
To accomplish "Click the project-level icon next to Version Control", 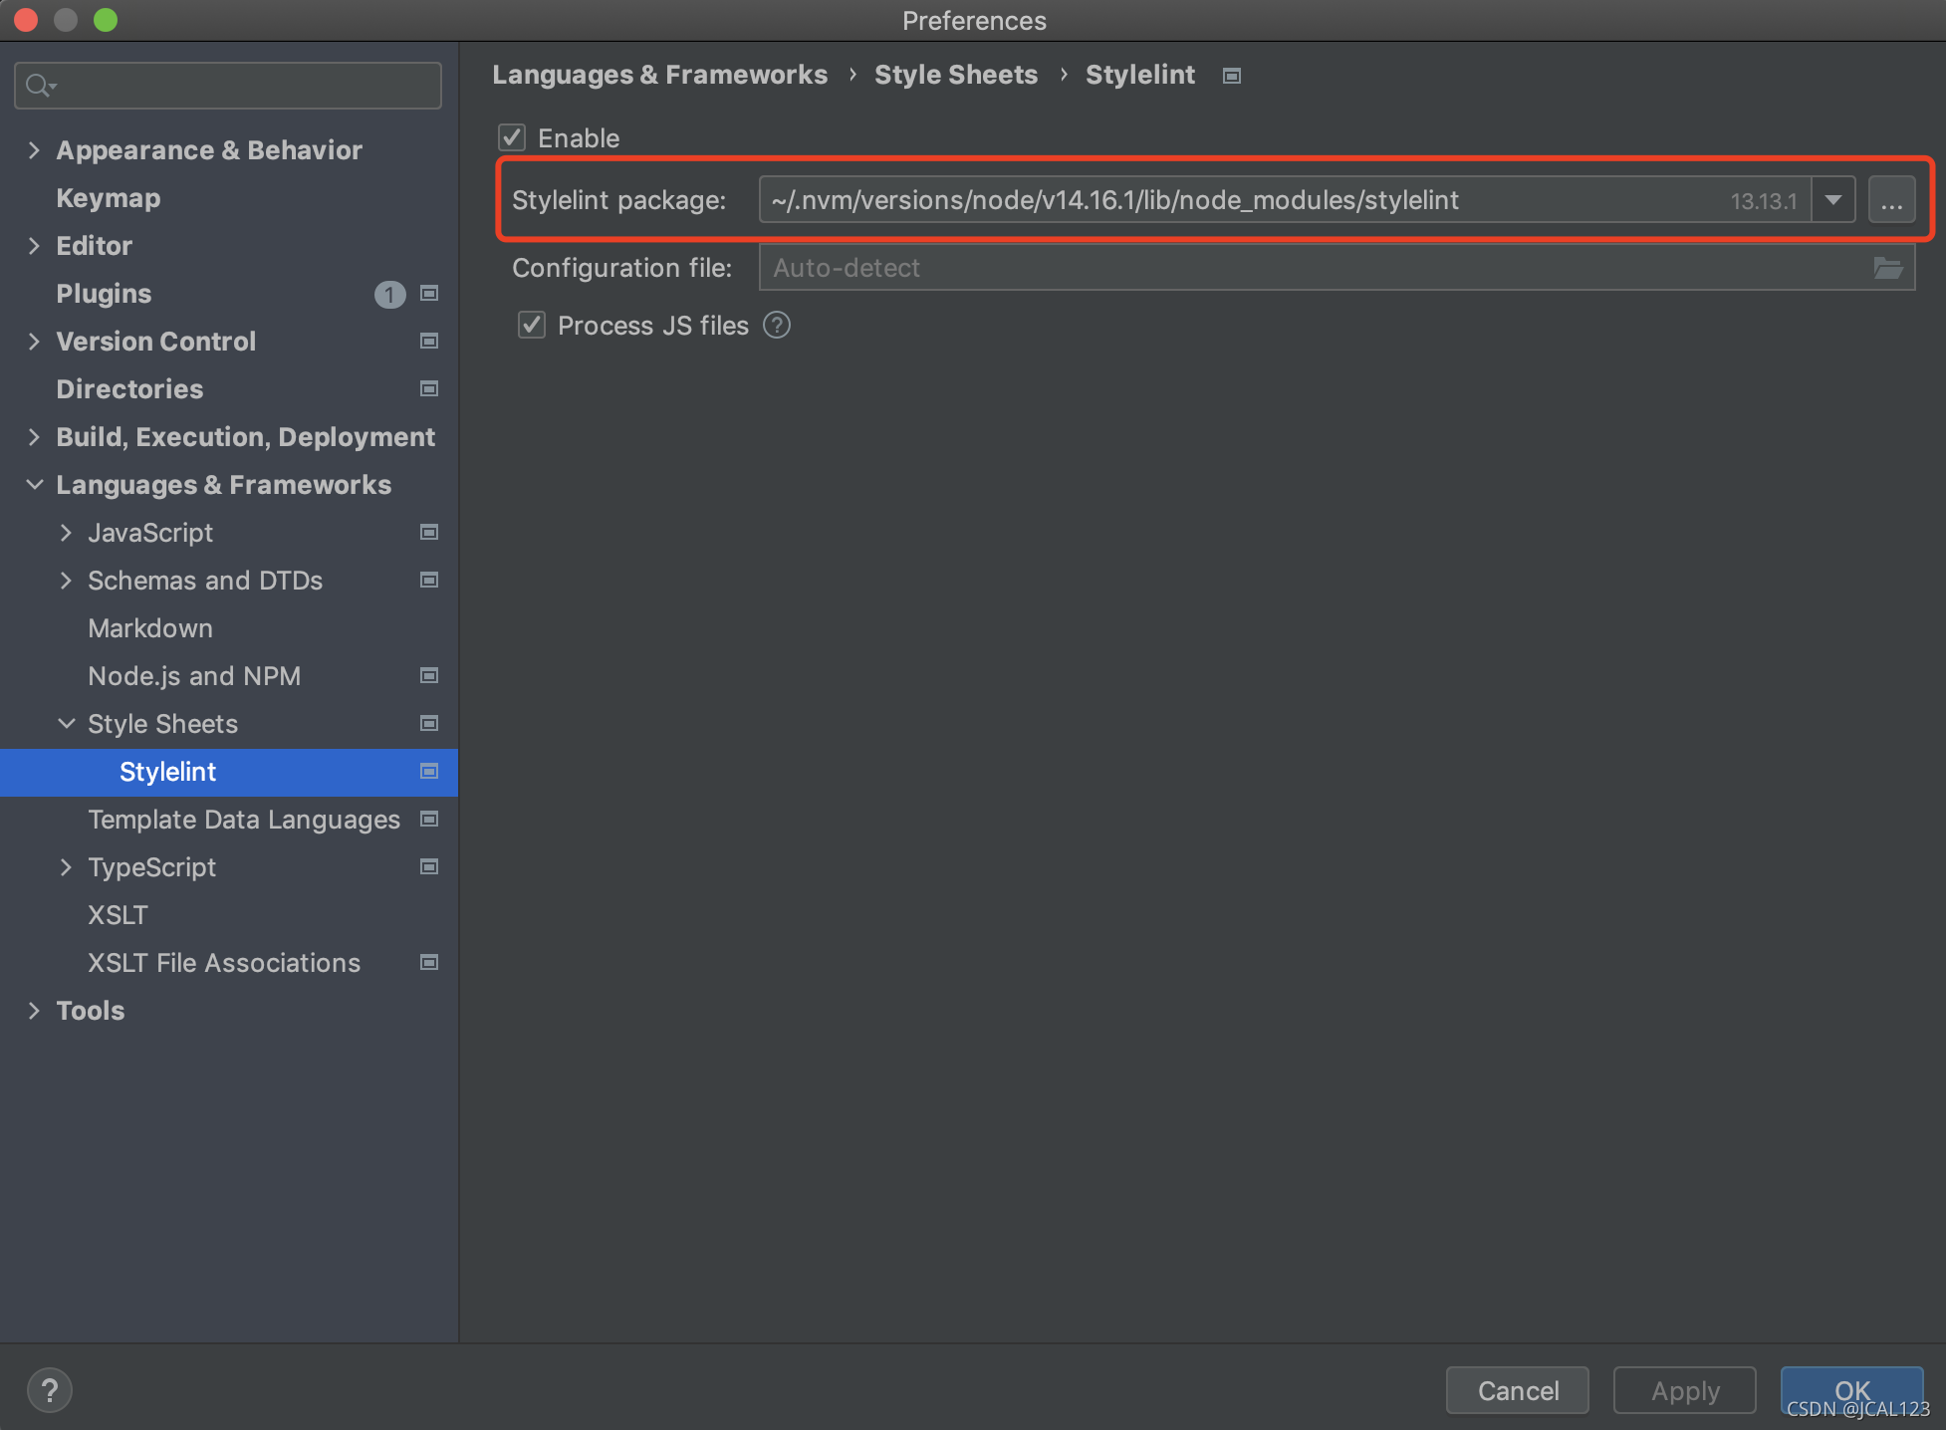I will (x=429, y=342).
